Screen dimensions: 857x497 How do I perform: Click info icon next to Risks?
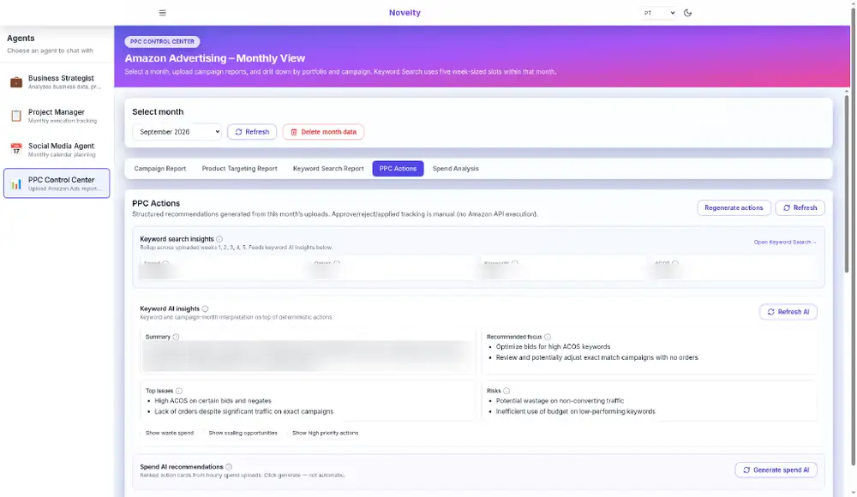coord(506,391)
